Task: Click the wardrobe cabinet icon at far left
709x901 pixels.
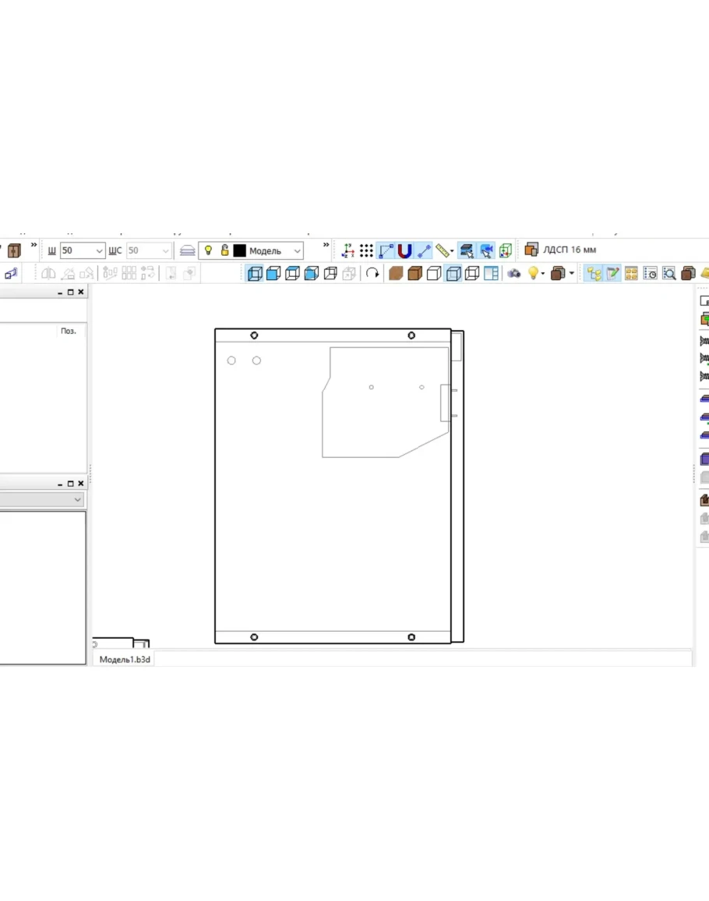Action: tap(13, 250)
